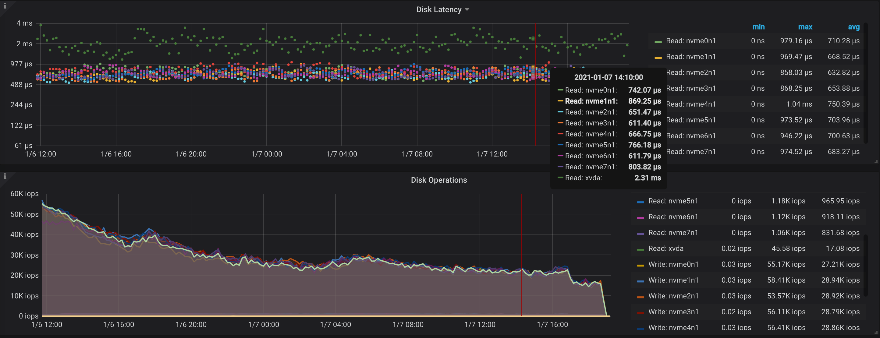Click the Disk Operations panel resize handle

coord(876,332)
